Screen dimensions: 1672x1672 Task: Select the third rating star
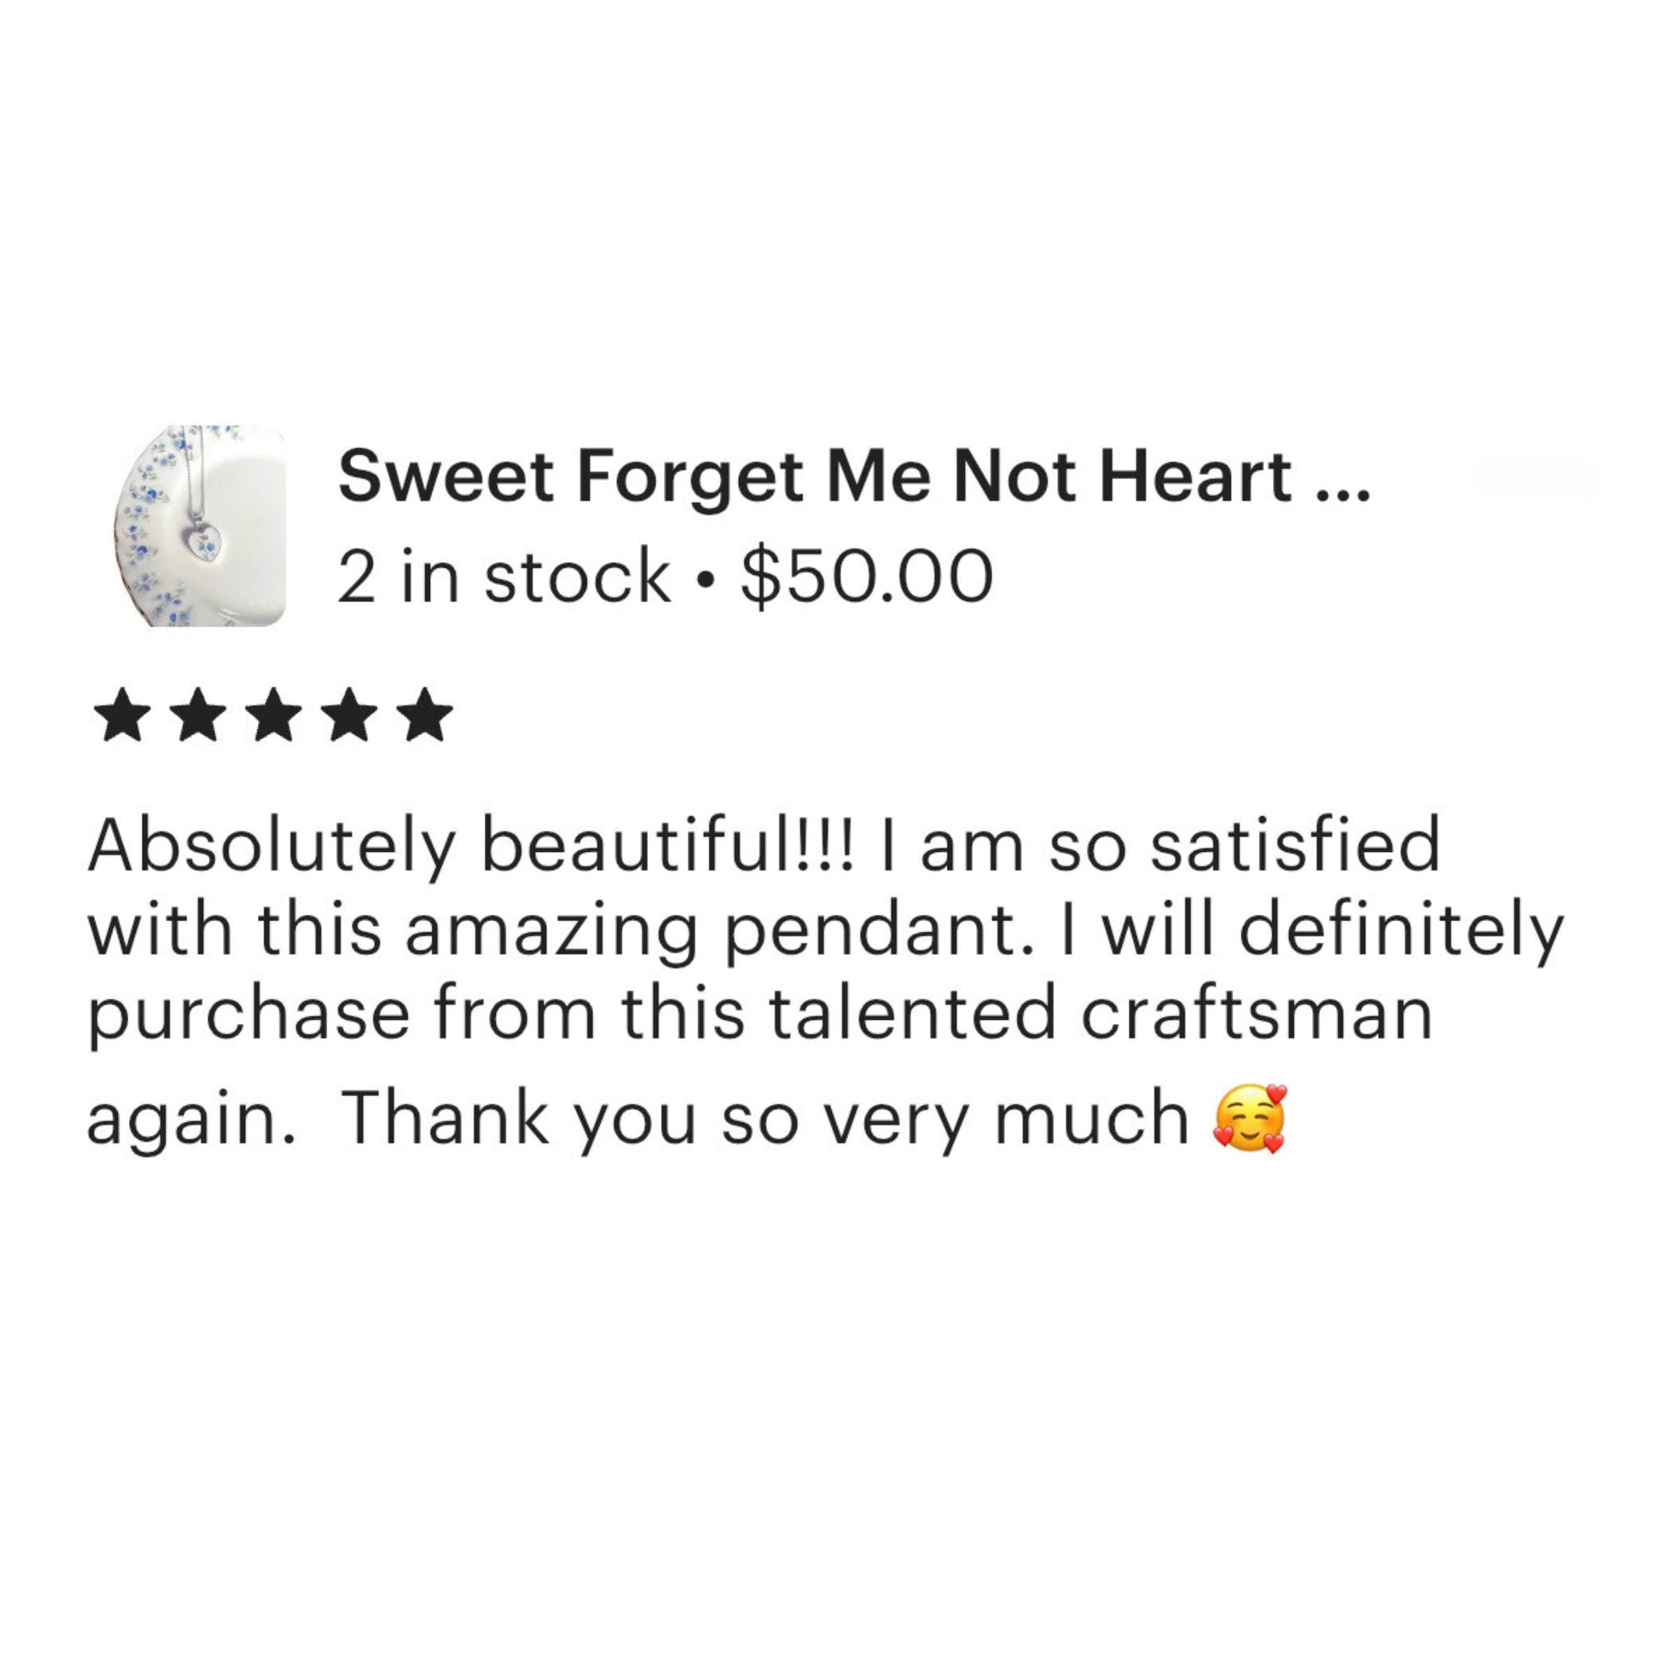coord(275,715)
